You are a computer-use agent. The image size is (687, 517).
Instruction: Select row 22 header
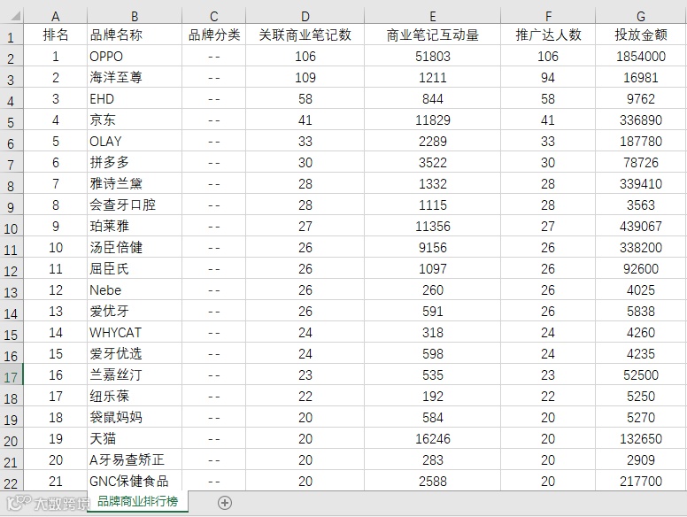(x=12, y=482)
